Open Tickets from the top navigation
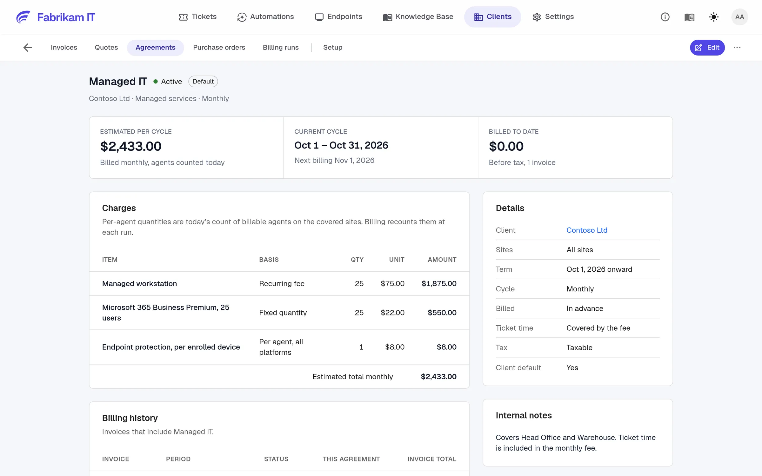 [x=197, y=17]
